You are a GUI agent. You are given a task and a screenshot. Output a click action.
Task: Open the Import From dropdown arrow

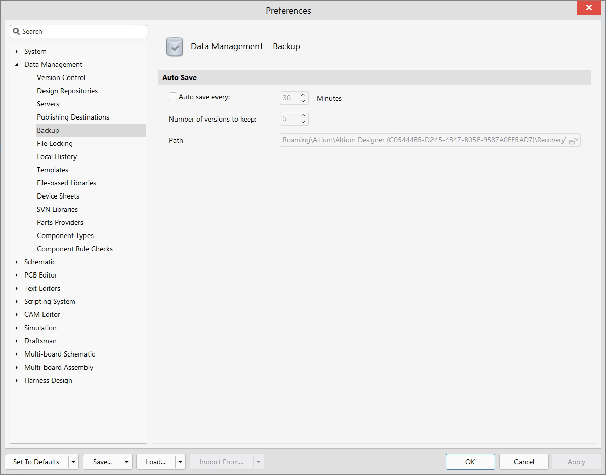[x=258, y=462]
